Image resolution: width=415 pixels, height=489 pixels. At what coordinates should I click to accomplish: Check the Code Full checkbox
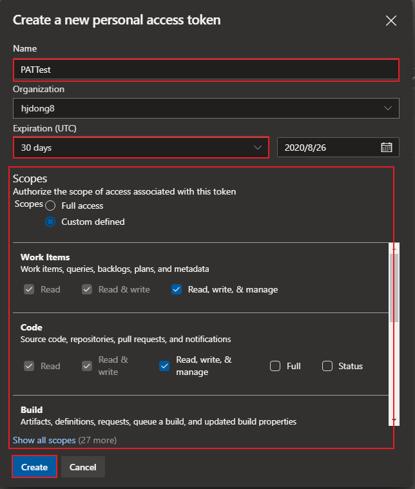point(275,366)
